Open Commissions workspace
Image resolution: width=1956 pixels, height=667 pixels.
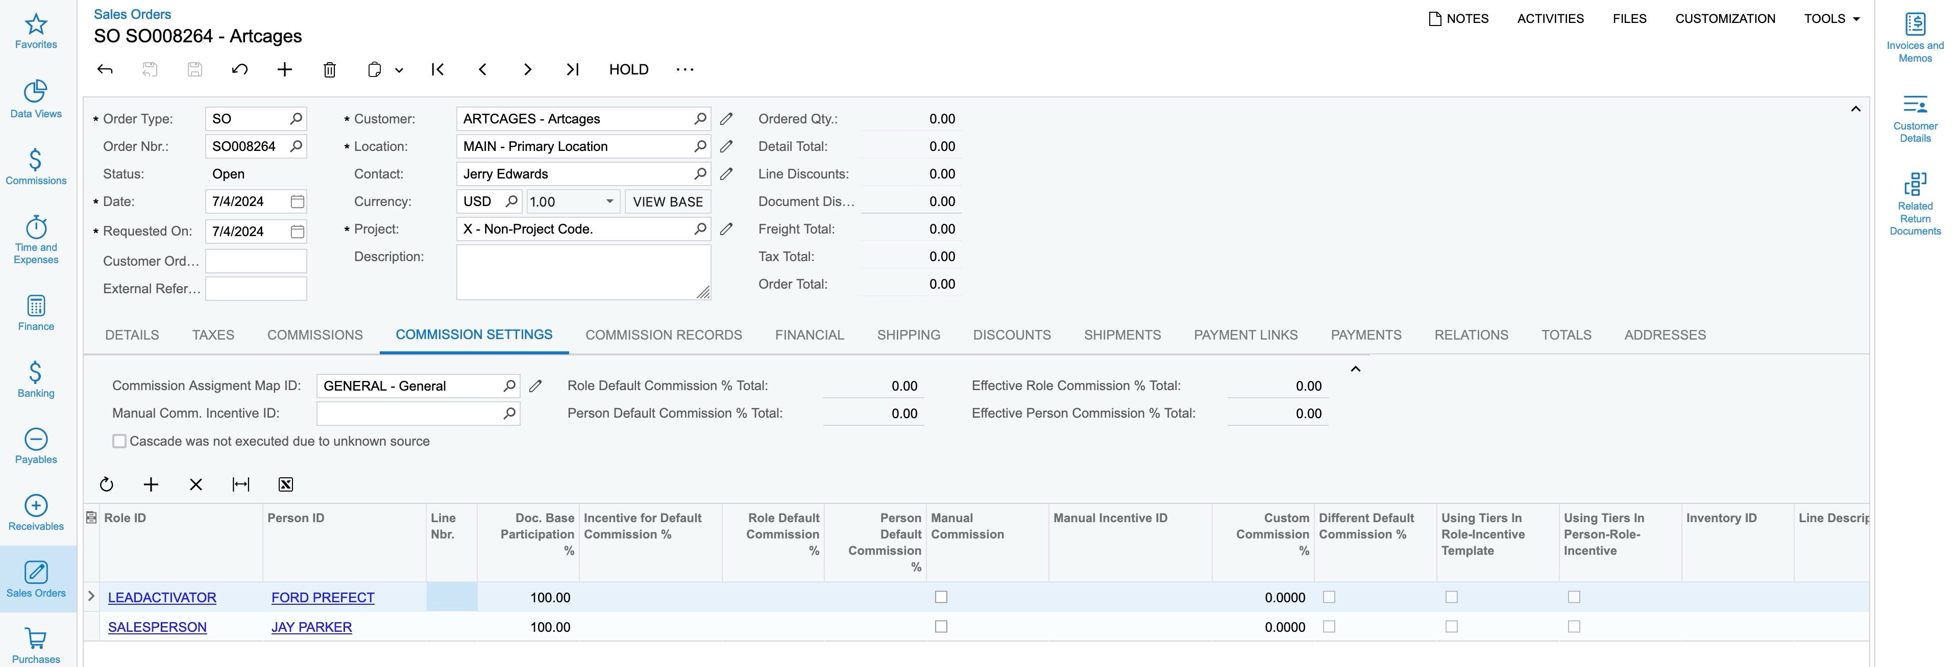tap(36, 166)
